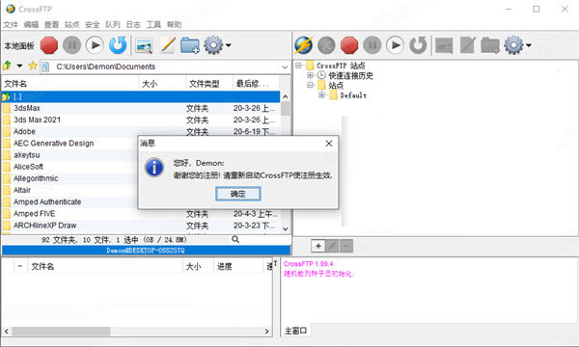Open the 工具 menu

click(153, 25)
